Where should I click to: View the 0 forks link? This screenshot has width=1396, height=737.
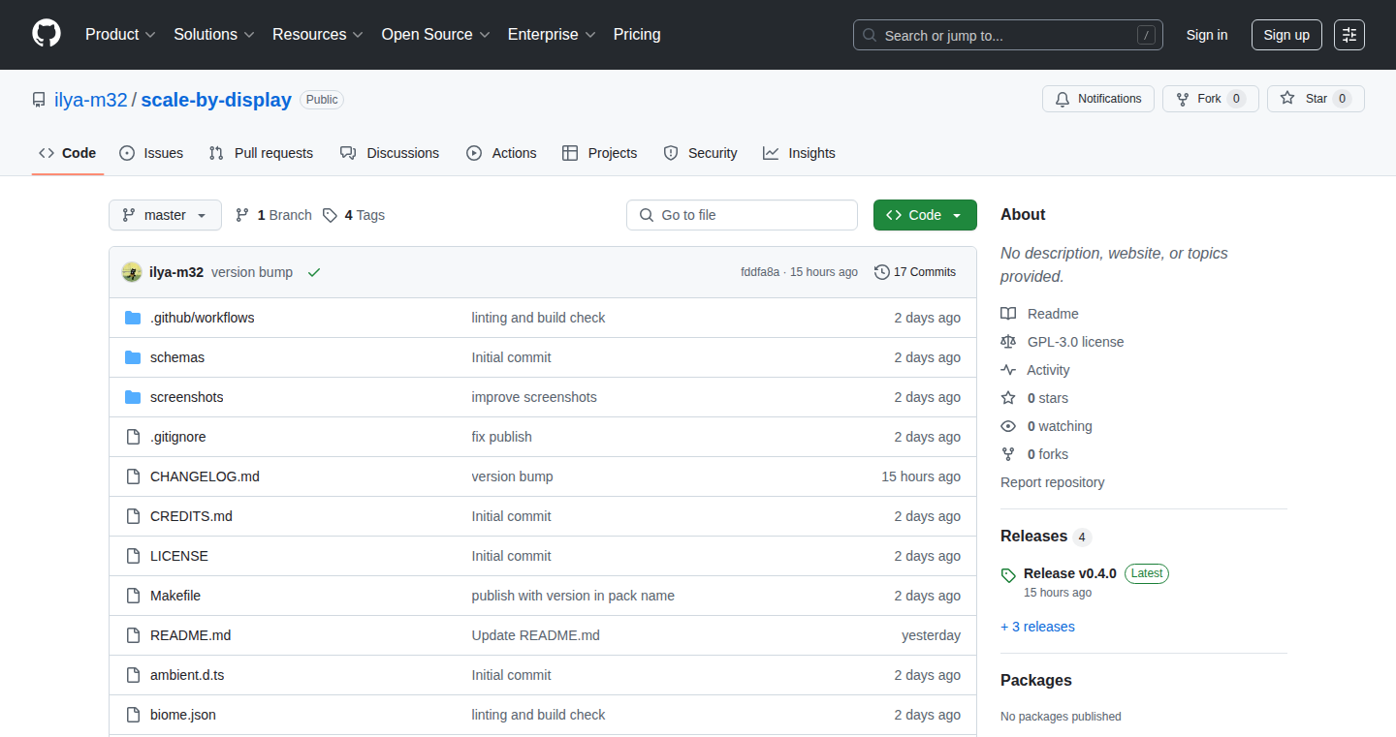[x=1034, y=454]
